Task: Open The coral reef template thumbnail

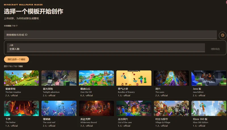Action: (59, 108)
